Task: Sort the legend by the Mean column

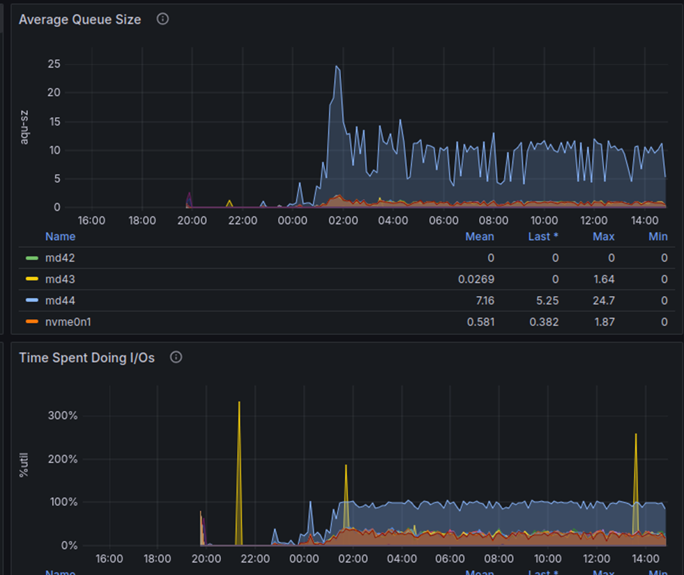Action: point(479,237)
